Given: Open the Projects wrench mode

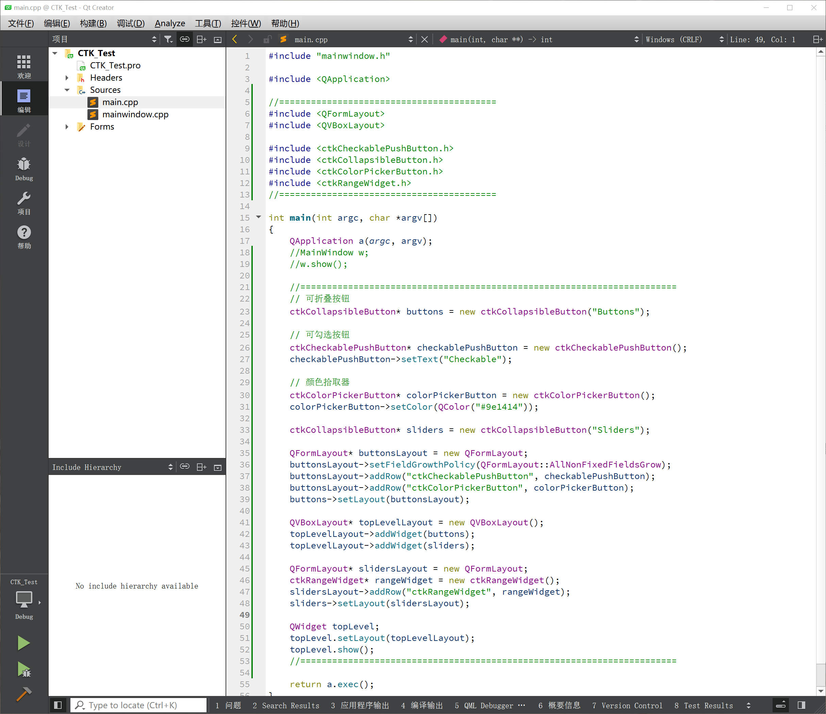Looking at the screenshot, I should tap(23, 203).
